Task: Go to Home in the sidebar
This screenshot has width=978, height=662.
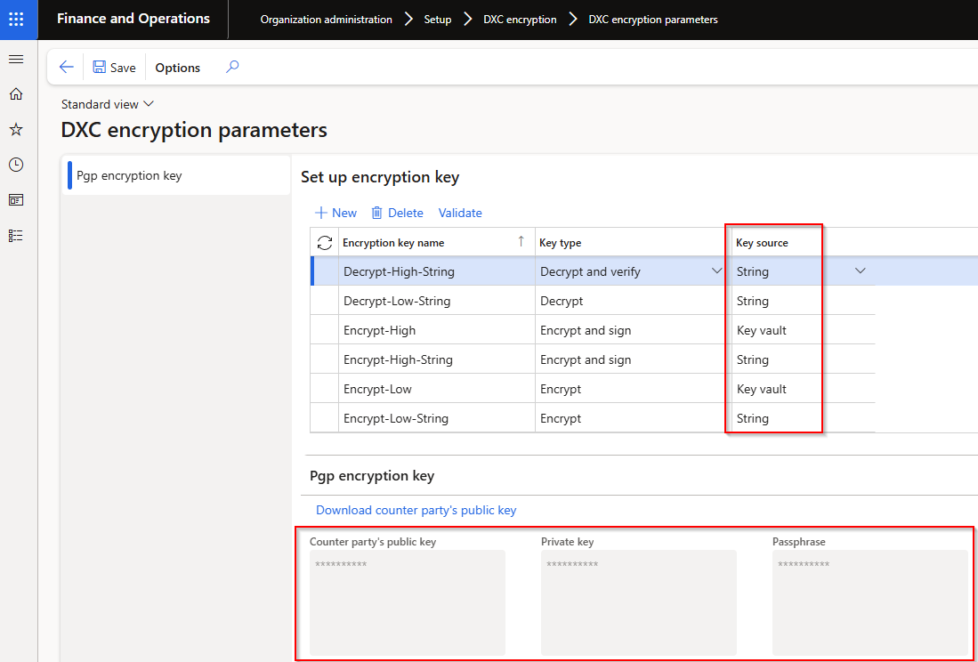Action: tap(15, 94)
